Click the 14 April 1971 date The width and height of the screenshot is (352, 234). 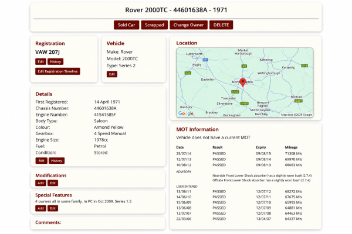107,102
